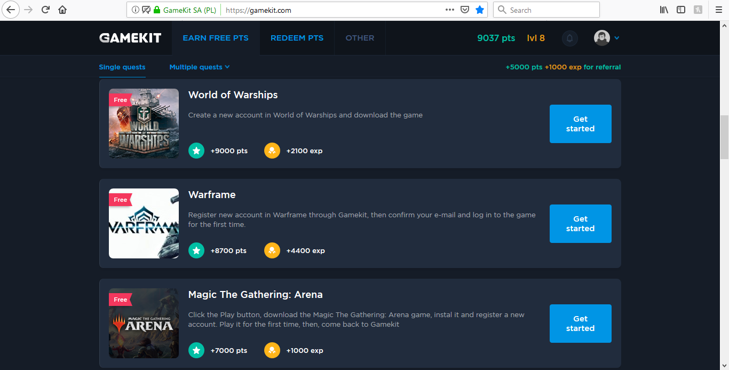This screenshot has height=370, width=729.
Task: Open the user avatar profile picture
Action: click(602, 38)
